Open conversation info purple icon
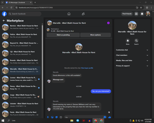The image size is (154, 123). [108, 23]
